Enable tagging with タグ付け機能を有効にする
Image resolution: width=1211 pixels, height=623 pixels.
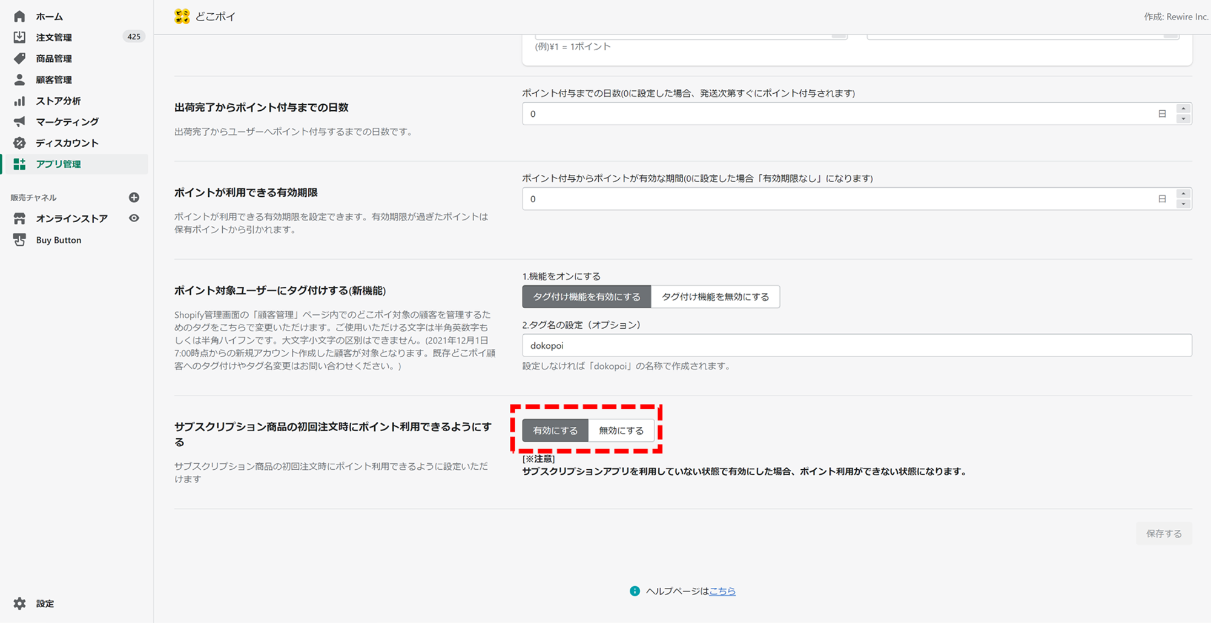586,297
